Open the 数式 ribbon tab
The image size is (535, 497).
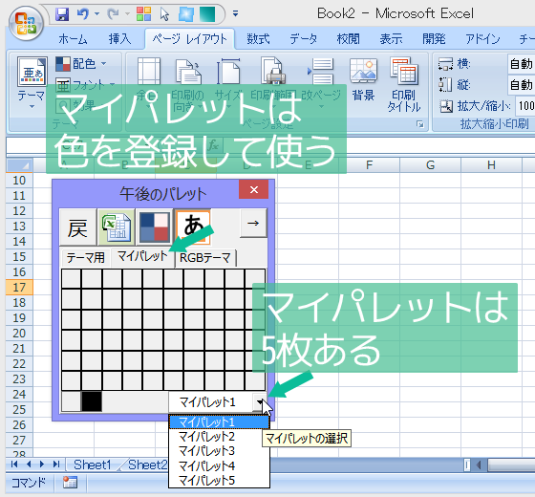258,38
